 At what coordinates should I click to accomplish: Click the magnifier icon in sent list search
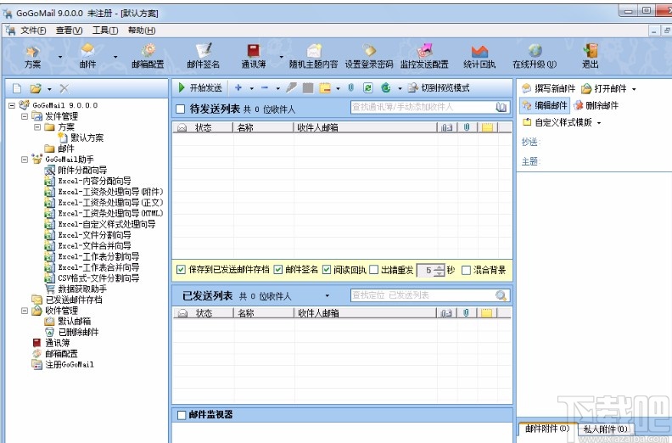click(x=501, y=295)
